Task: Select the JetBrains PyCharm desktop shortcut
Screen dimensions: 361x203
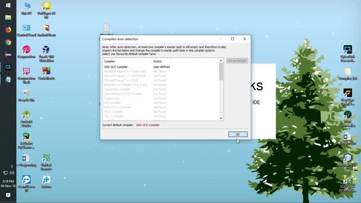Action: tap(27, 140)
